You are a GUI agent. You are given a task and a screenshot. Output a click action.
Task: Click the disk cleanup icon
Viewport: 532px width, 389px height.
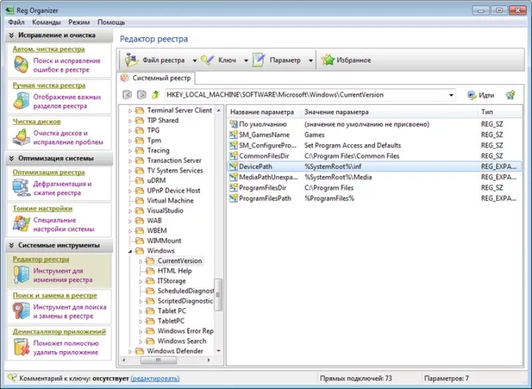(21, 138)
